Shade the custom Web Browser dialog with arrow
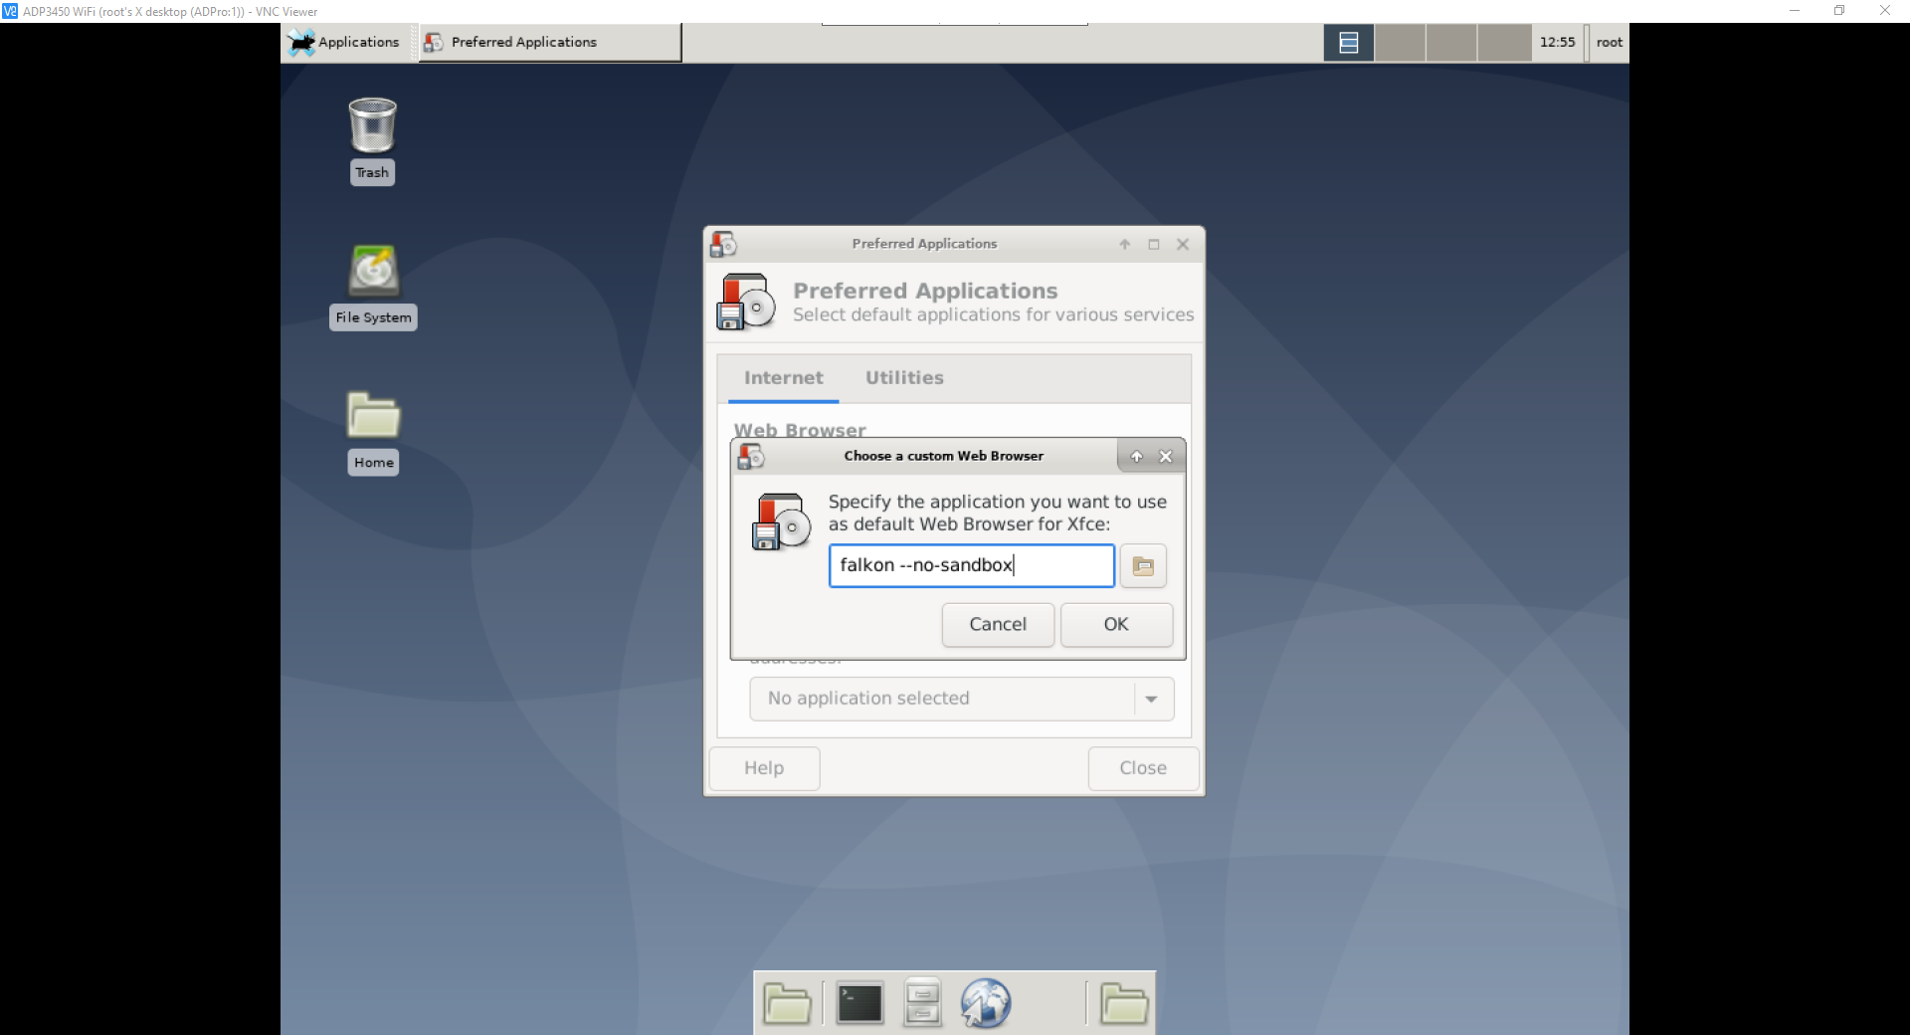This screenshot has height=1035, width=1910. [x=1137, y=457]
